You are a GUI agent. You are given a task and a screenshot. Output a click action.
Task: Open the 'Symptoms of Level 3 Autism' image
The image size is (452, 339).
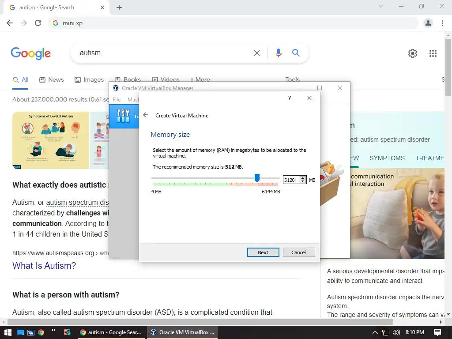tap(51, 140)
